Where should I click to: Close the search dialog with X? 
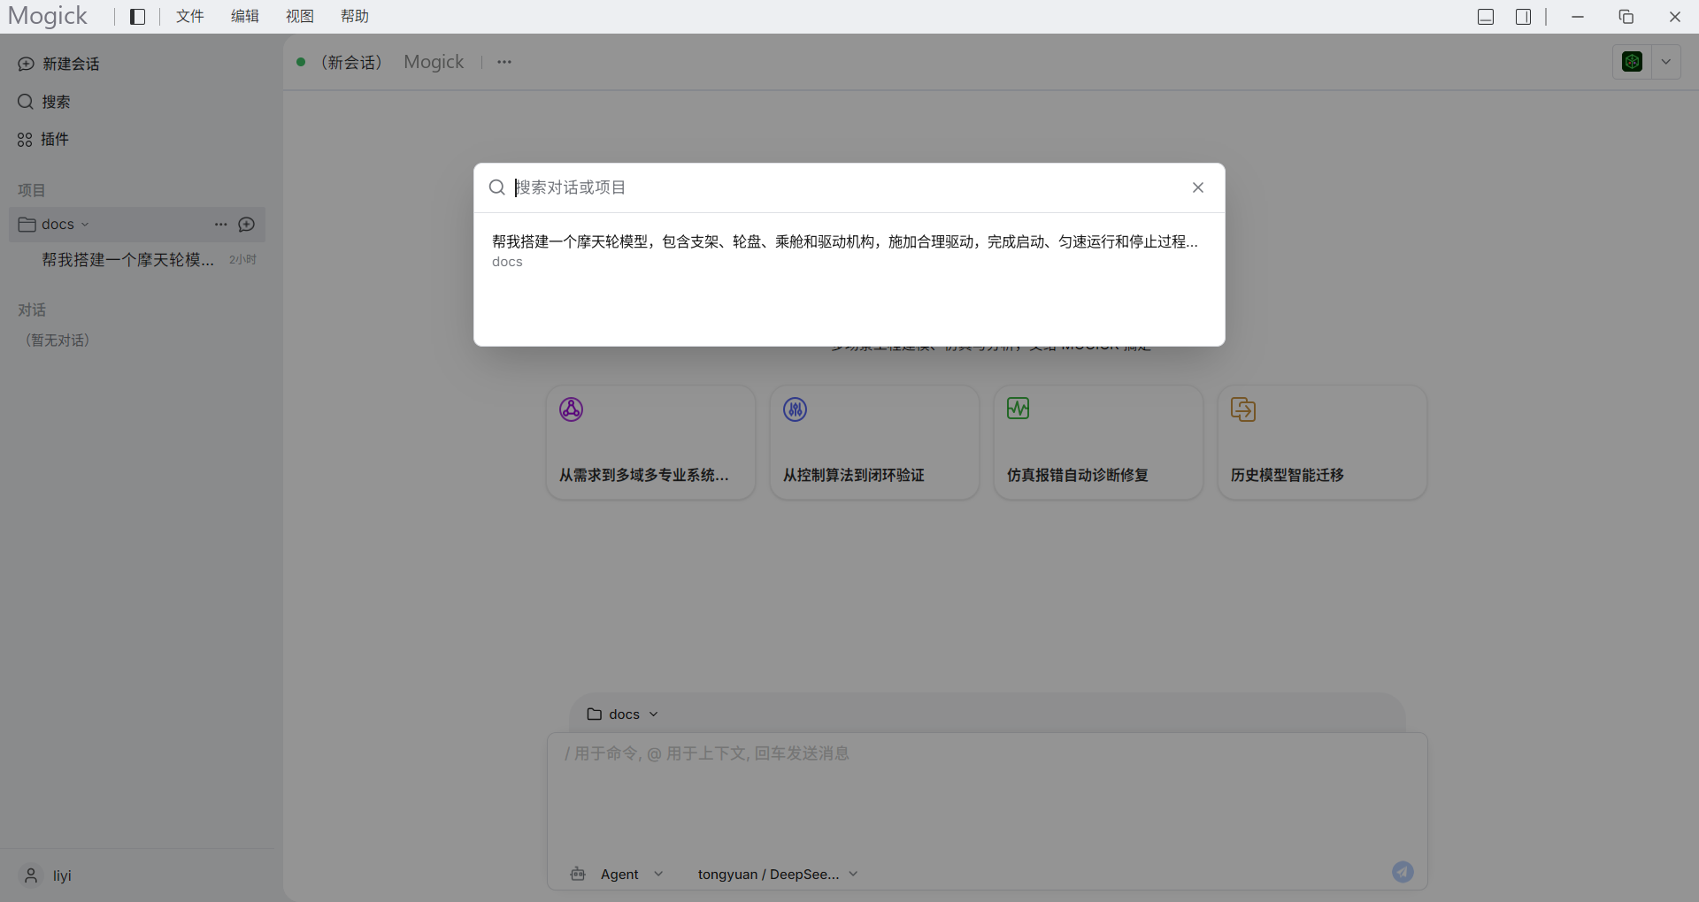pyautogui.click(x=1198, y=187)
